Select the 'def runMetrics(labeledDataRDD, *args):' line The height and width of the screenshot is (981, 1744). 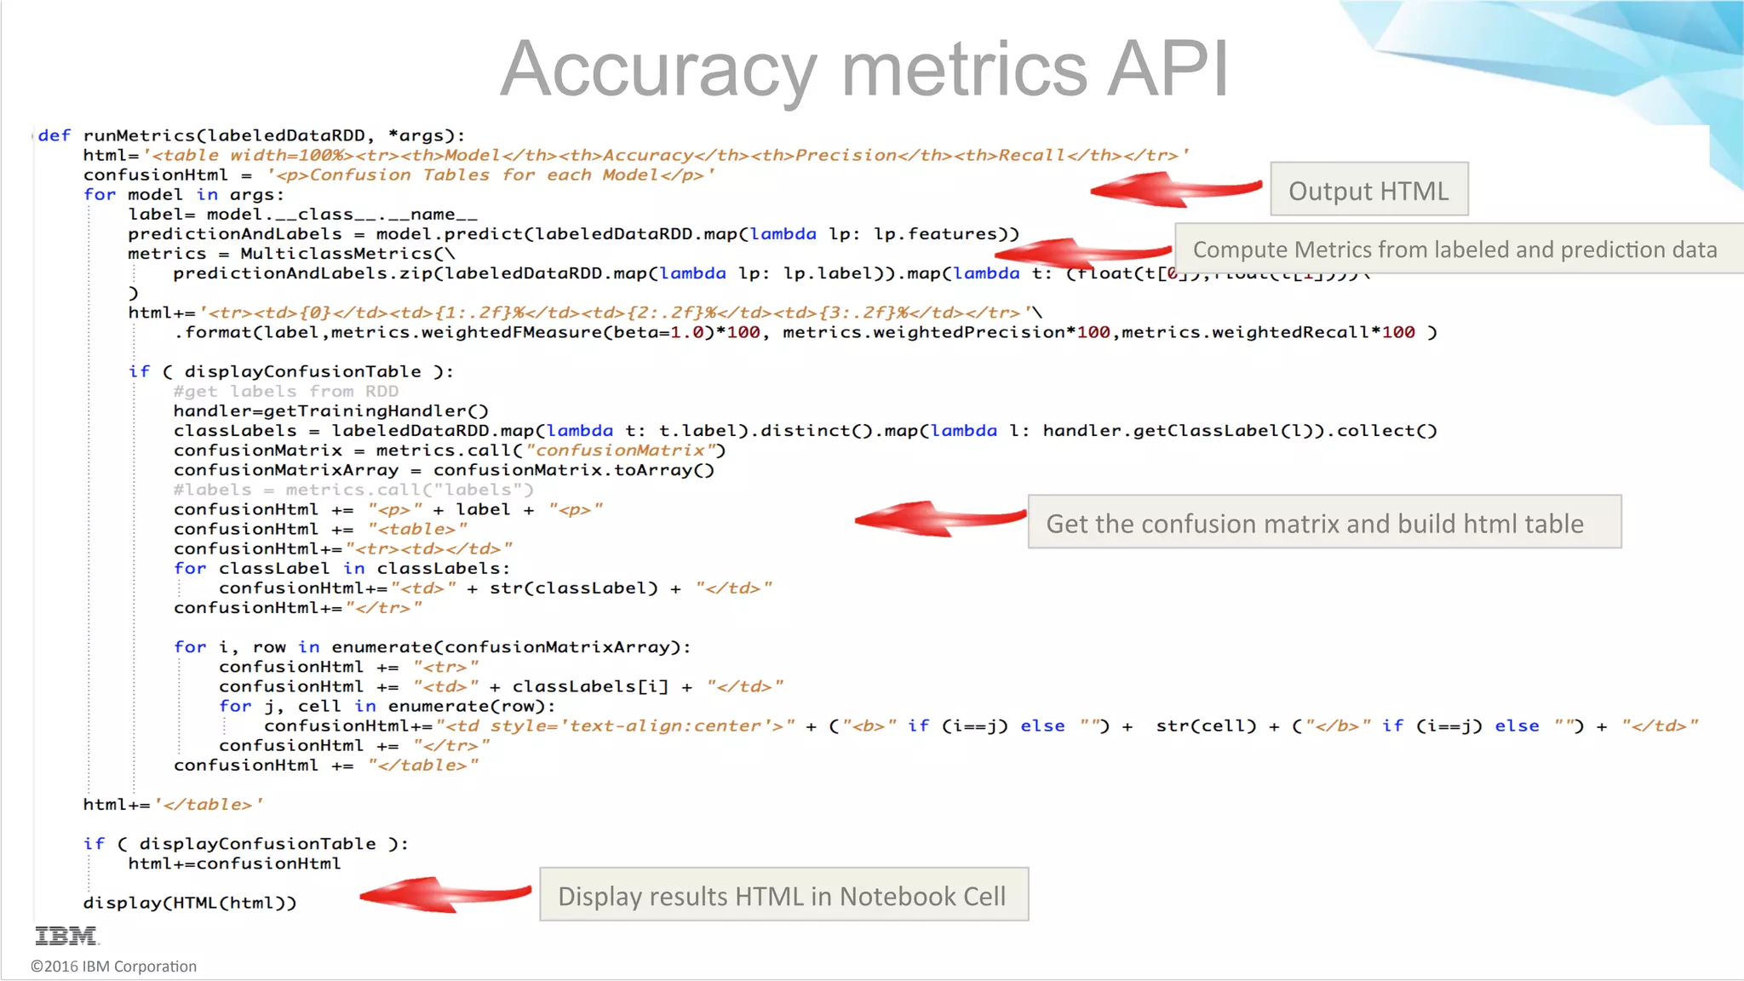[x=251, y=136]
